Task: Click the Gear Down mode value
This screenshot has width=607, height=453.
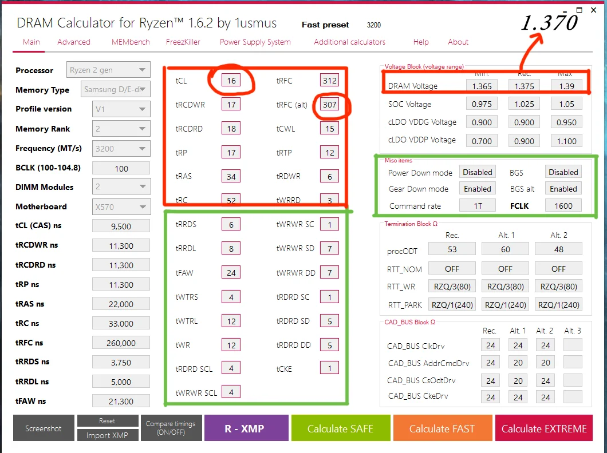Action: point(478,189)
